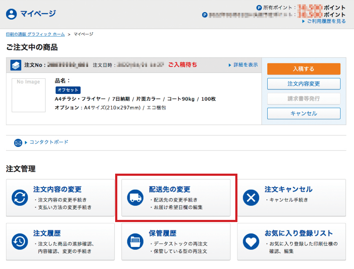Viewport: 354px width, 269px height.
Task: Click the order stack icon beside 注文No
Action: [16, 65]
